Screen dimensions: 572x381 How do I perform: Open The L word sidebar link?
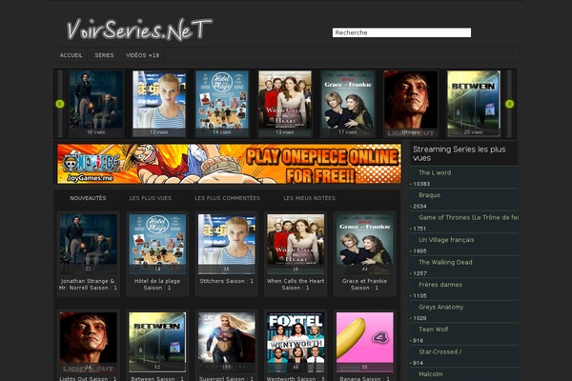[x=435, y=172]
